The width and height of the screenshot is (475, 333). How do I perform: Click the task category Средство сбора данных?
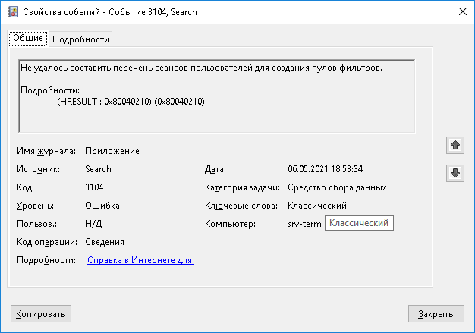pos(337,187)
